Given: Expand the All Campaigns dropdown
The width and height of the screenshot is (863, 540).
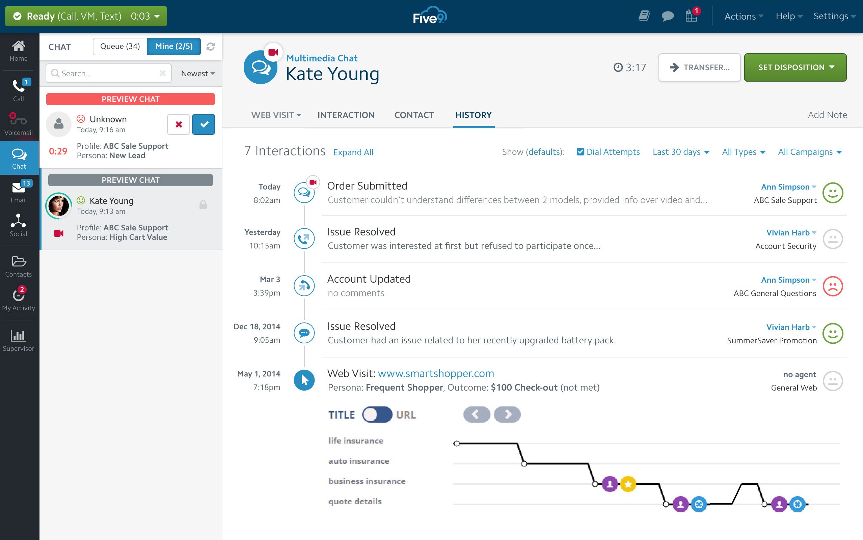Looking at the screenshot, I should pos(809,151).
